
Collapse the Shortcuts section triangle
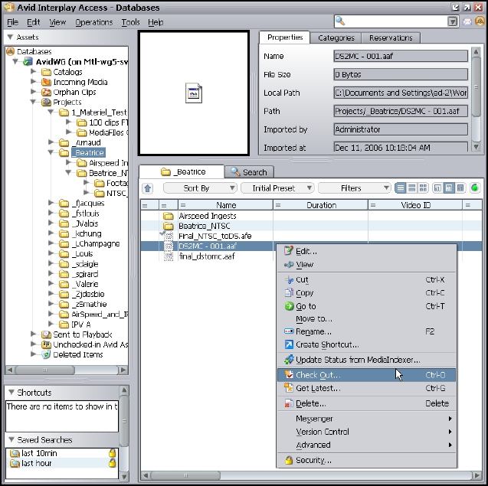click(x=11, y=392)
